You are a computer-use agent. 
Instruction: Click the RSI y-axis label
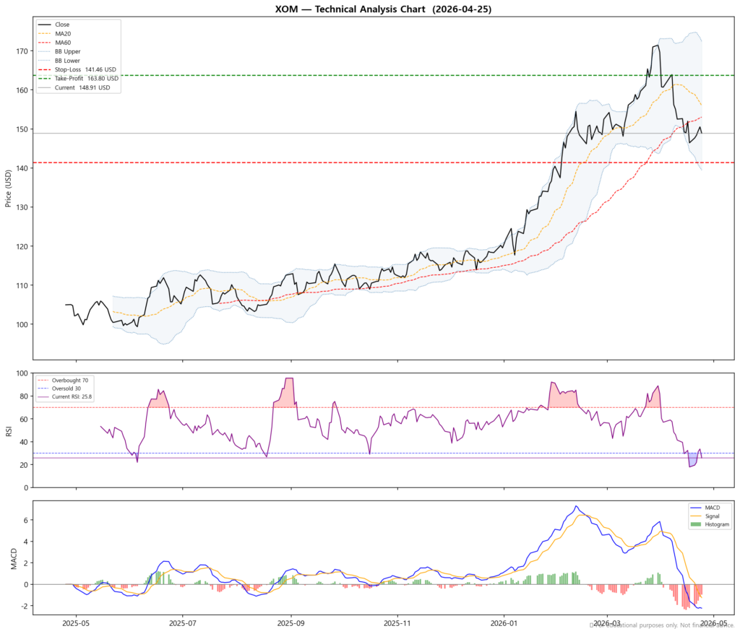click(x=9, y=430)
